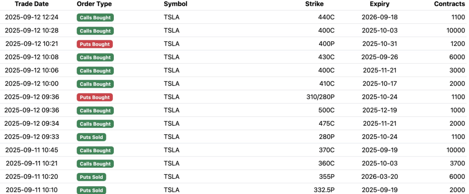Select TSLA symbol in the 500C row

(171, 111)
